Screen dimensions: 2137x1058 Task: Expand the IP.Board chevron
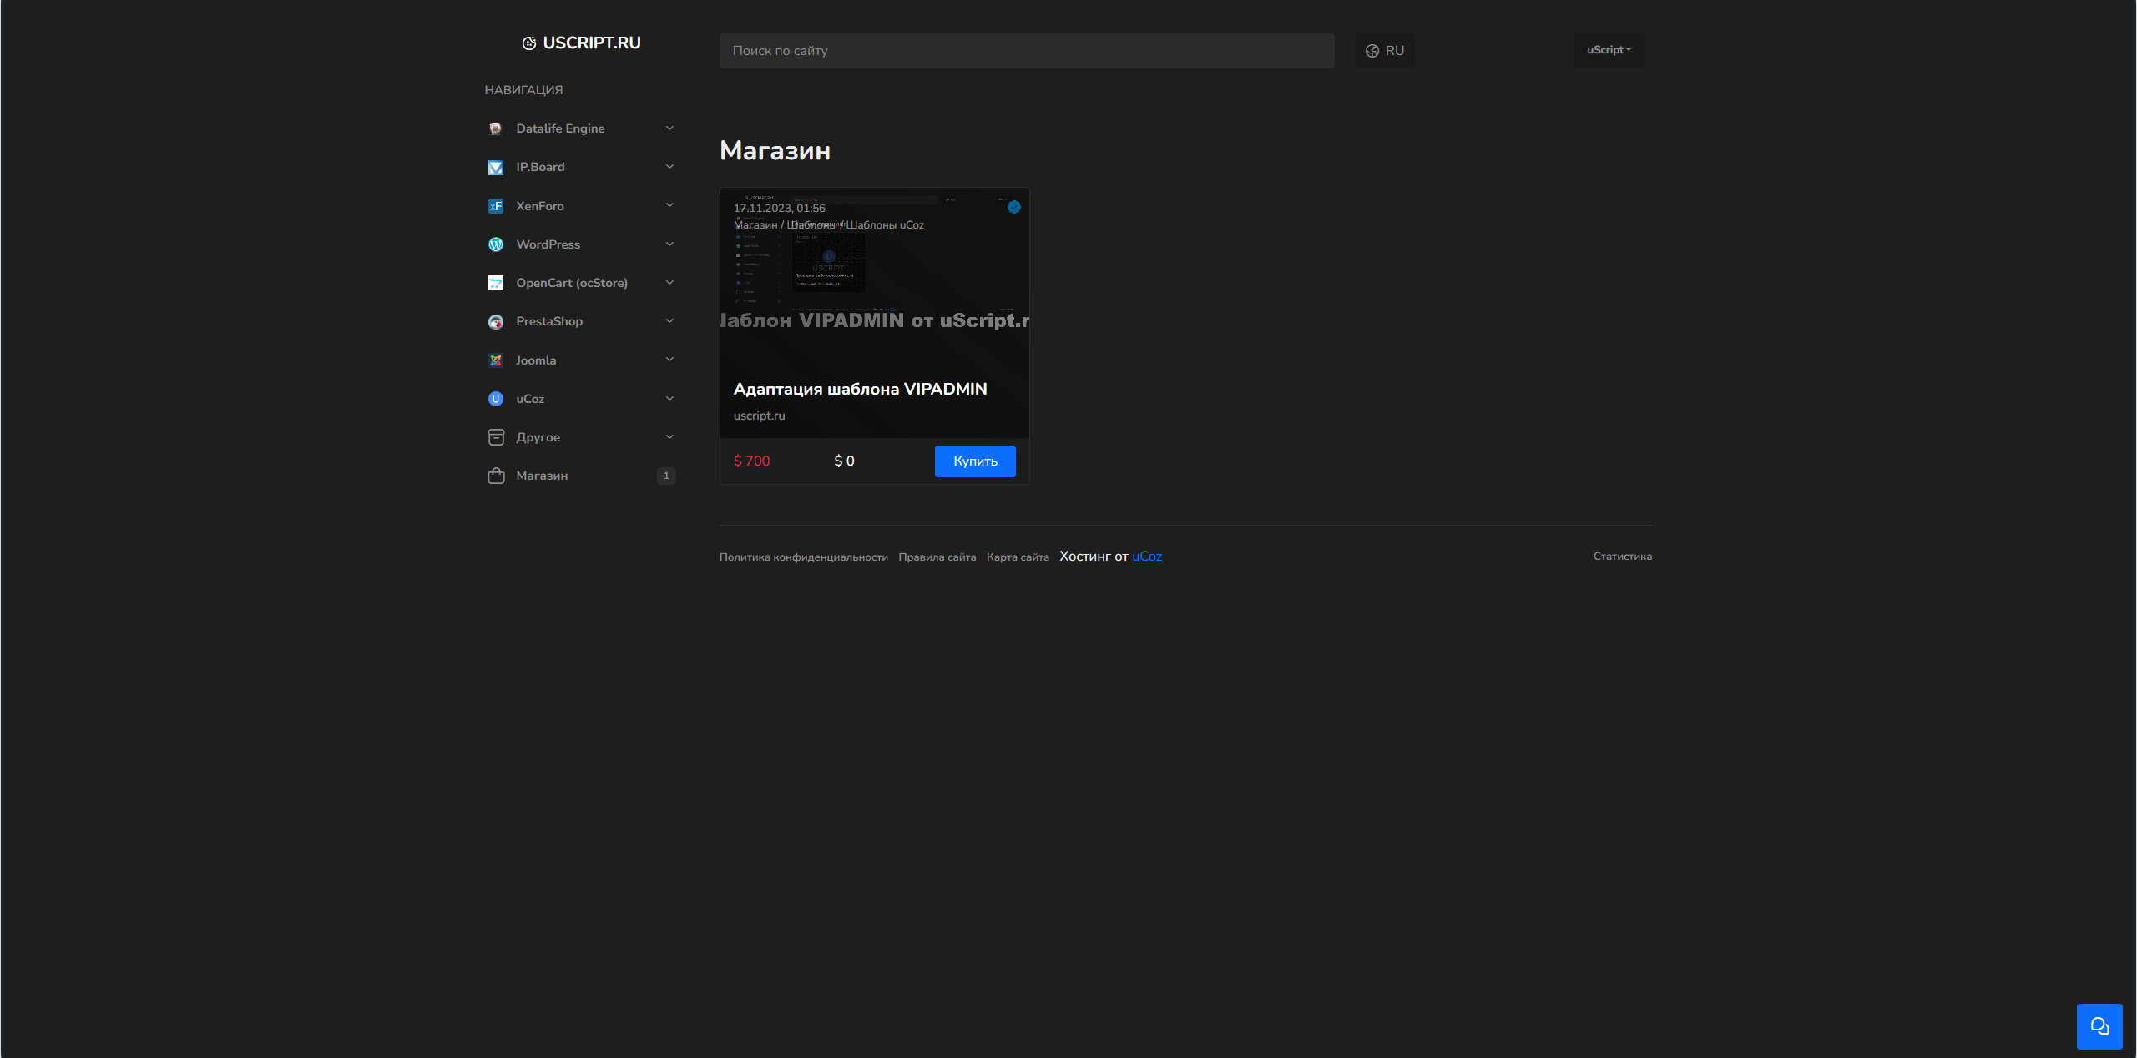click(x=669, y=167)
